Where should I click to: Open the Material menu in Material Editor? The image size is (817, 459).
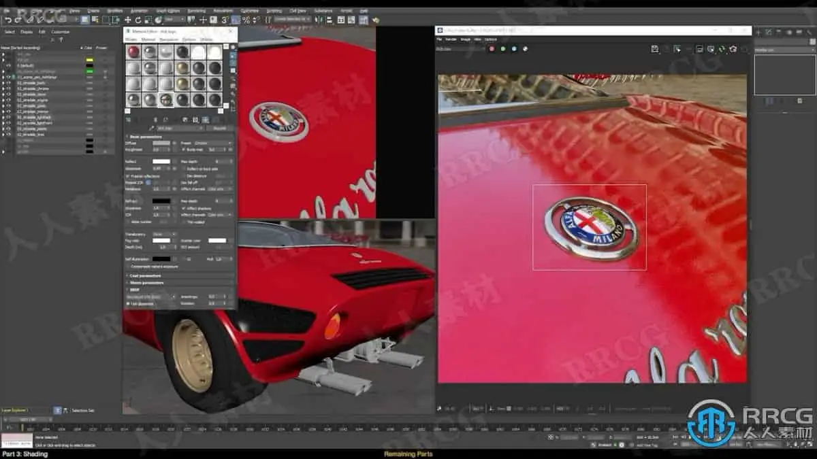point(148,39)
